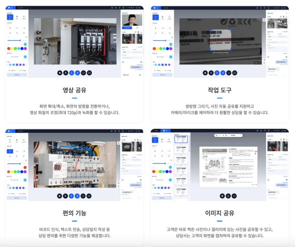The image size is (295, 247).
Task: Delete the shared photo using the trash icon
Action: coord(138,32)
